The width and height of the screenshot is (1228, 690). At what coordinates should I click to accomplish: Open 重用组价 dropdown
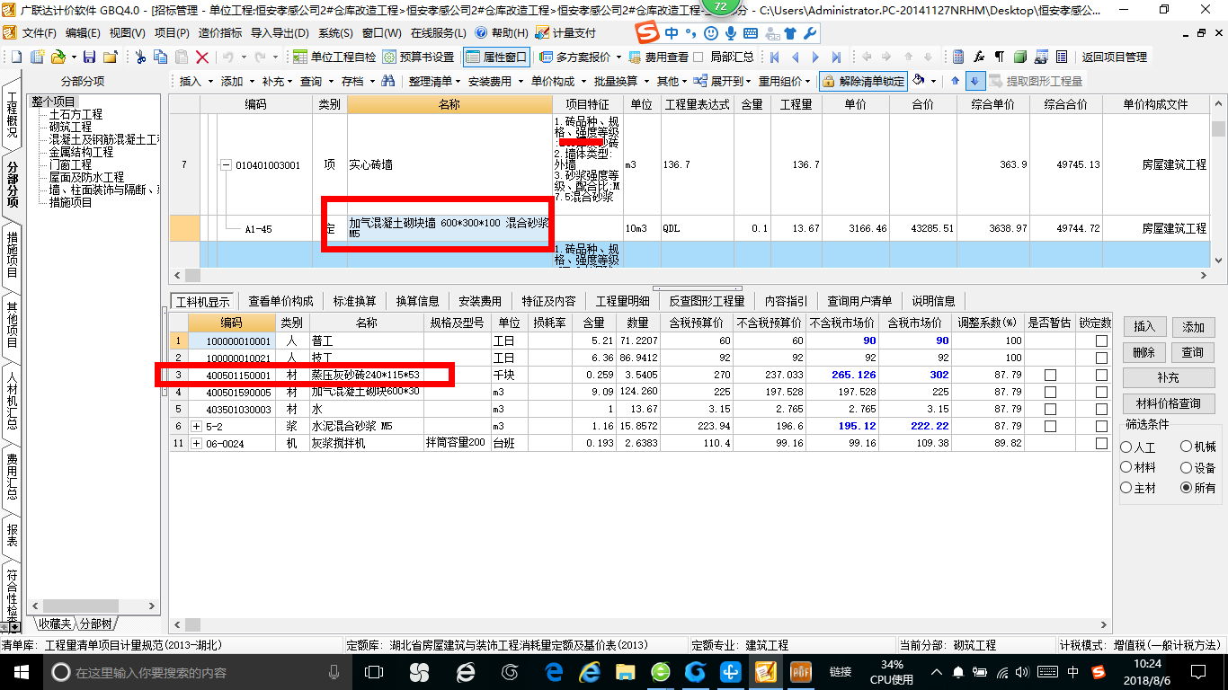tap(785, 81)
